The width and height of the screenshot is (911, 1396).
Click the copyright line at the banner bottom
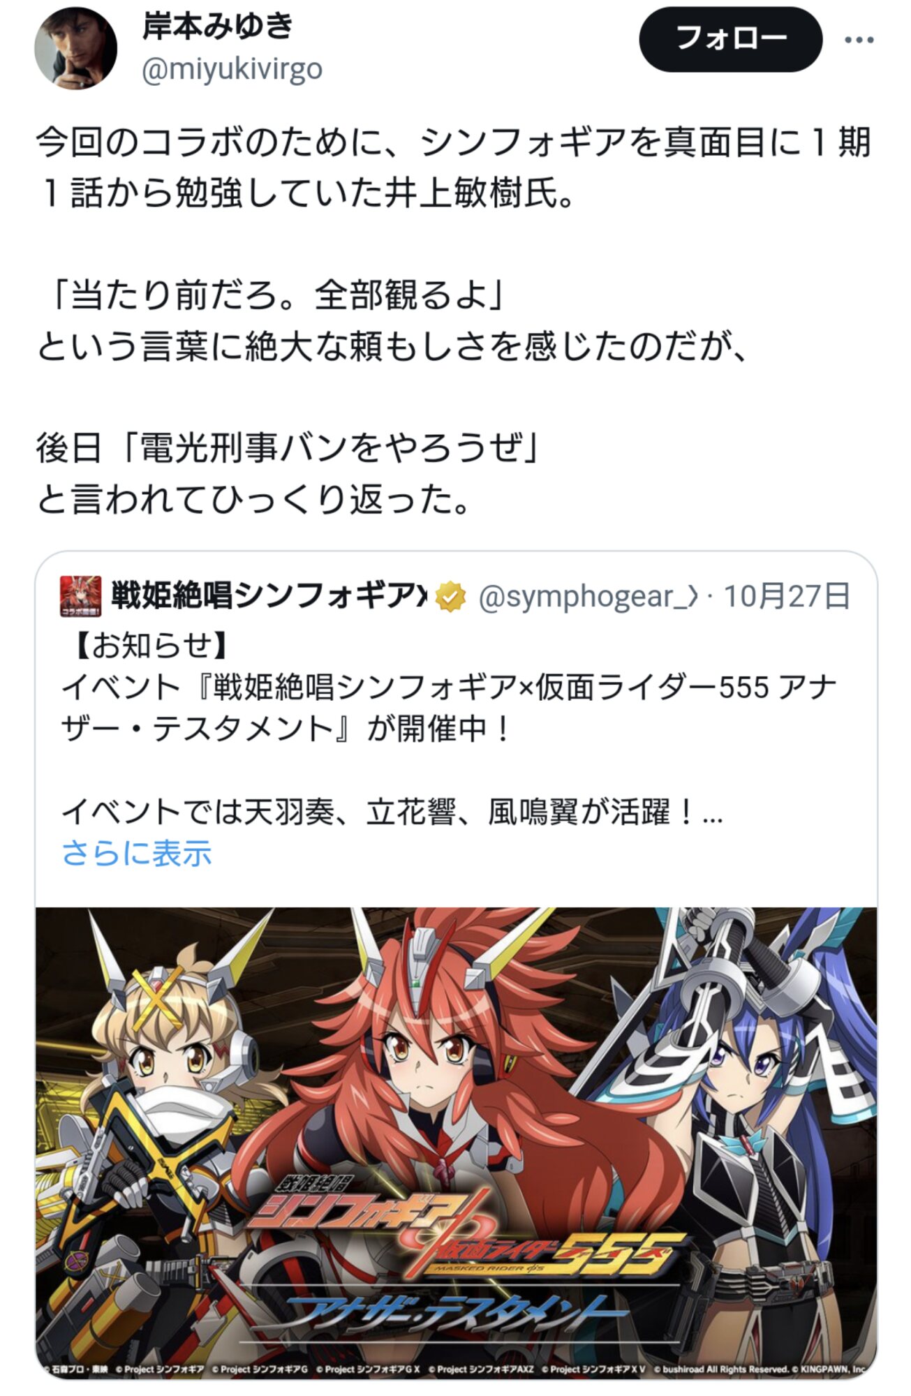(x=457, y=1370)
